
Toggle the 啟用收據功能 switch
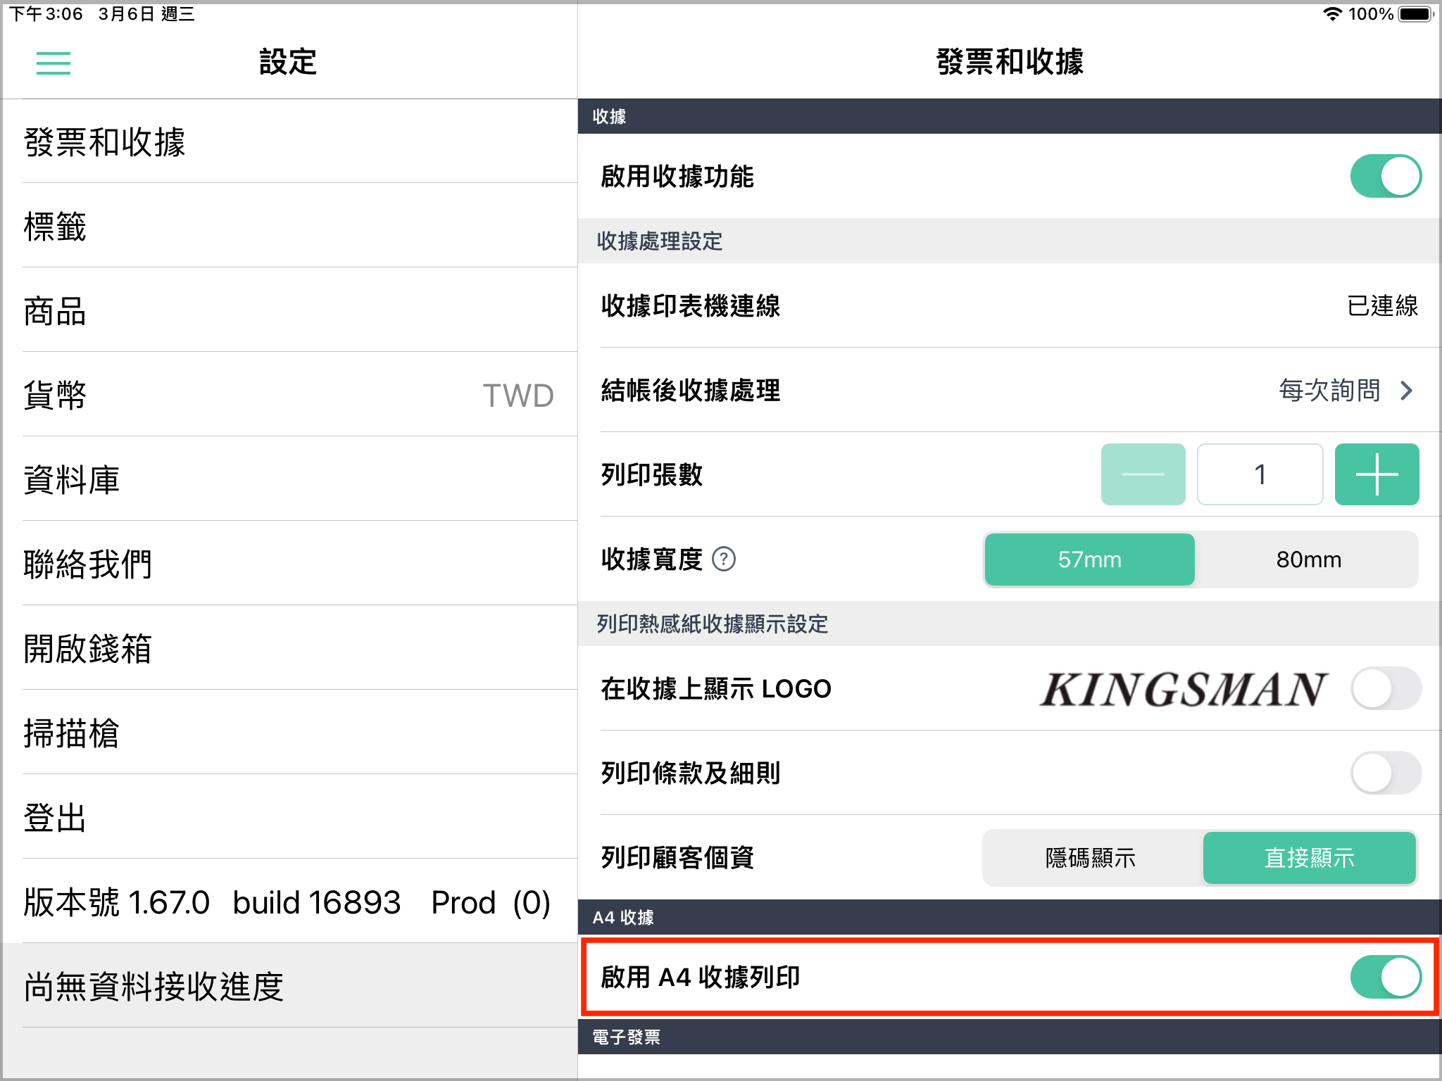[1386, 176]
